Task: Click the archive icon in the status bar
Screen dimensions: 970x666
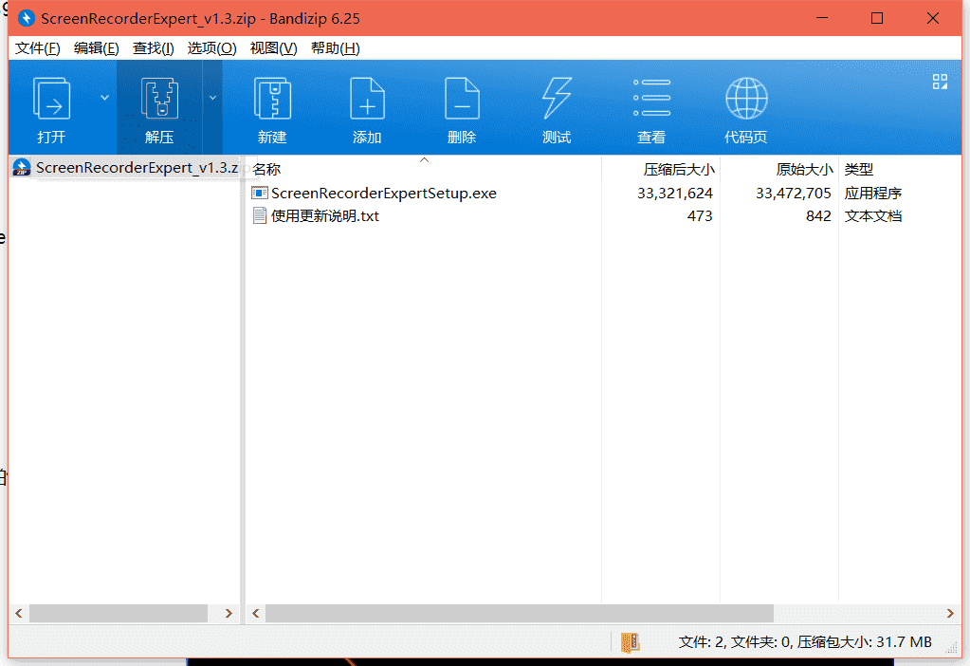Action: [x=630, y=642]
